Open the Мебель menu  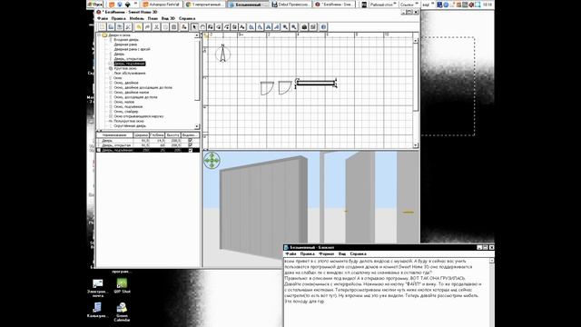[x=137, y=18]
